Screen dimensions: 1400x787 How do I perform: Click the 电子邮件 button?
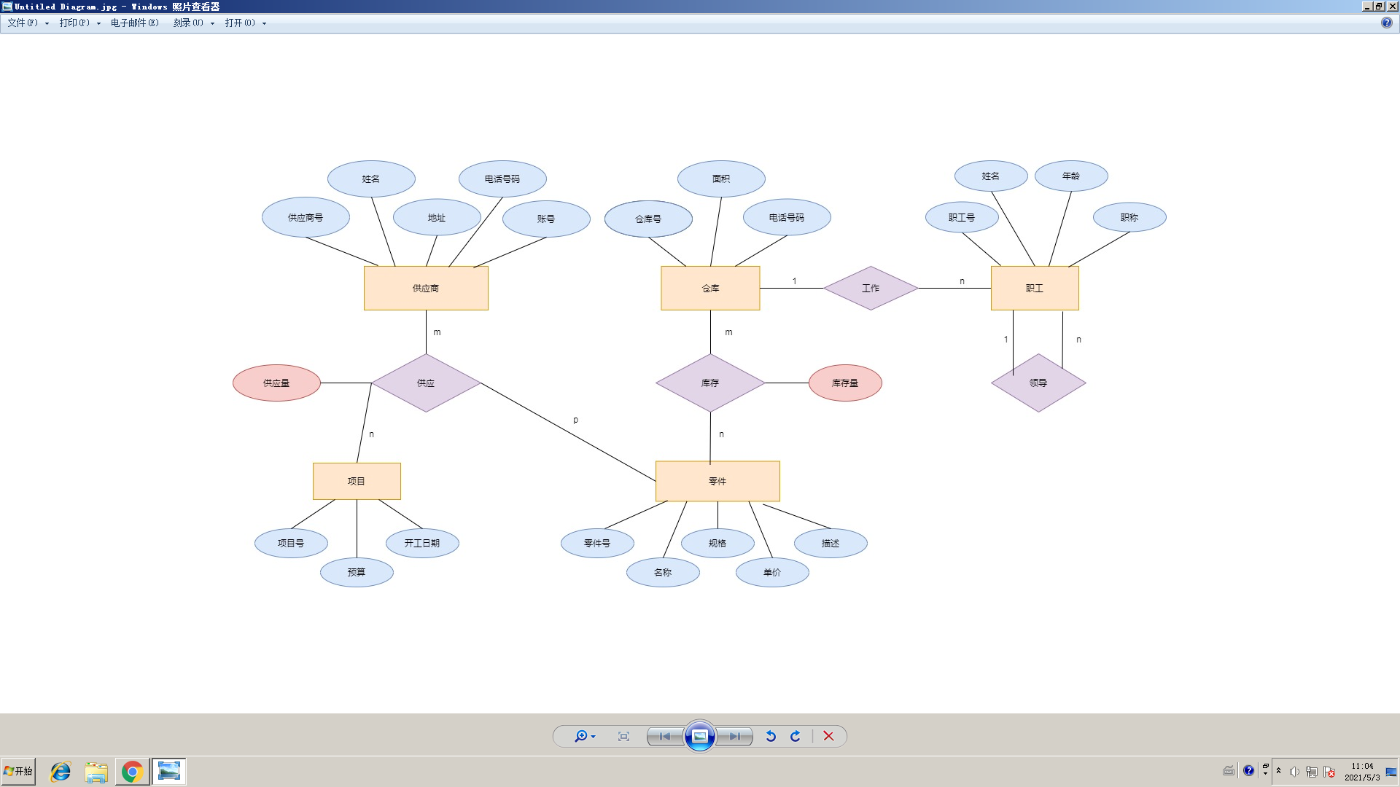point(134,23)
